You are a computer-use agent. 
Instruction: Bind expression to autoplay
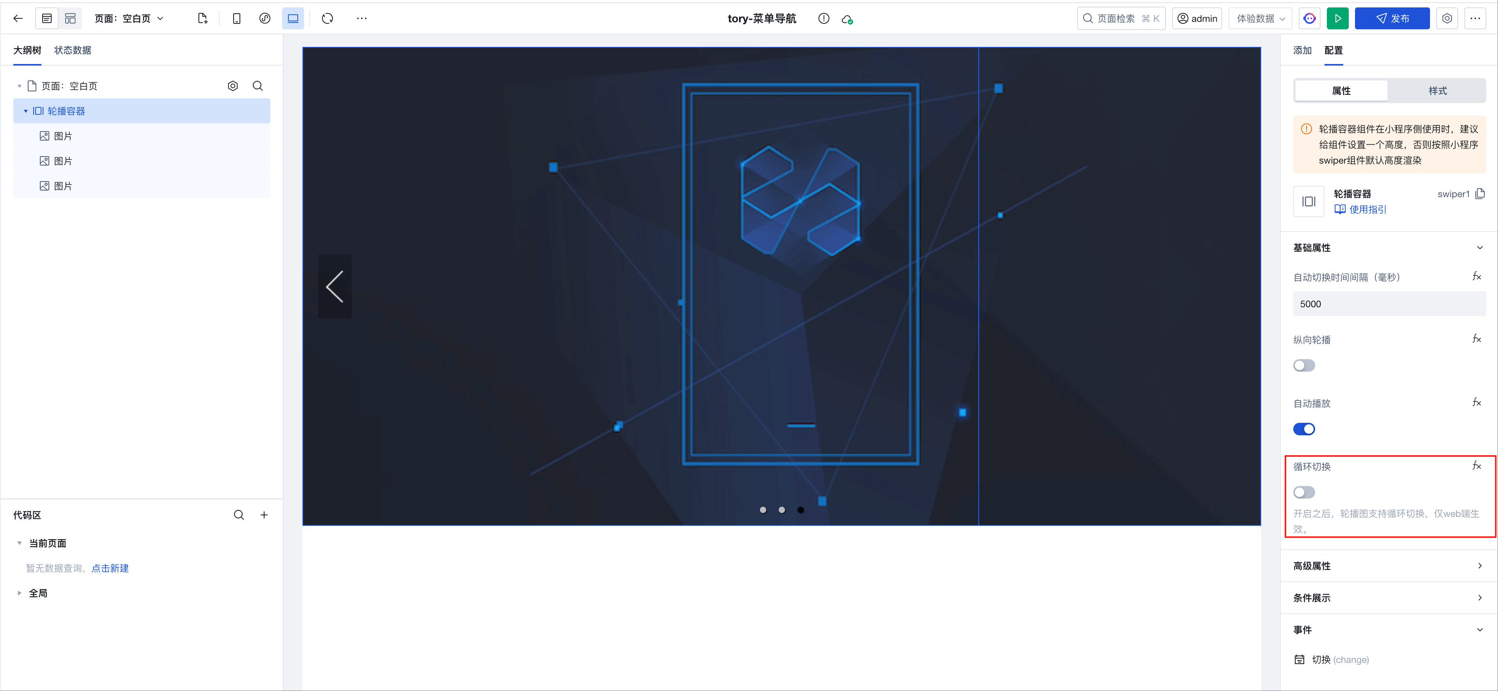(x=1477, y=402)
